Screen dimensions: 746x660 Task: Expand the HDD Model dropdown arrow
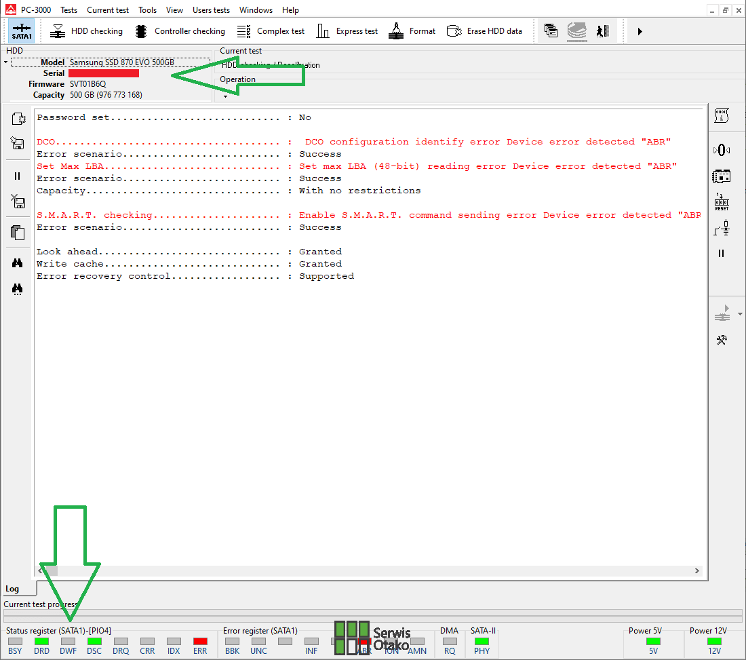(x=6, y=62)
